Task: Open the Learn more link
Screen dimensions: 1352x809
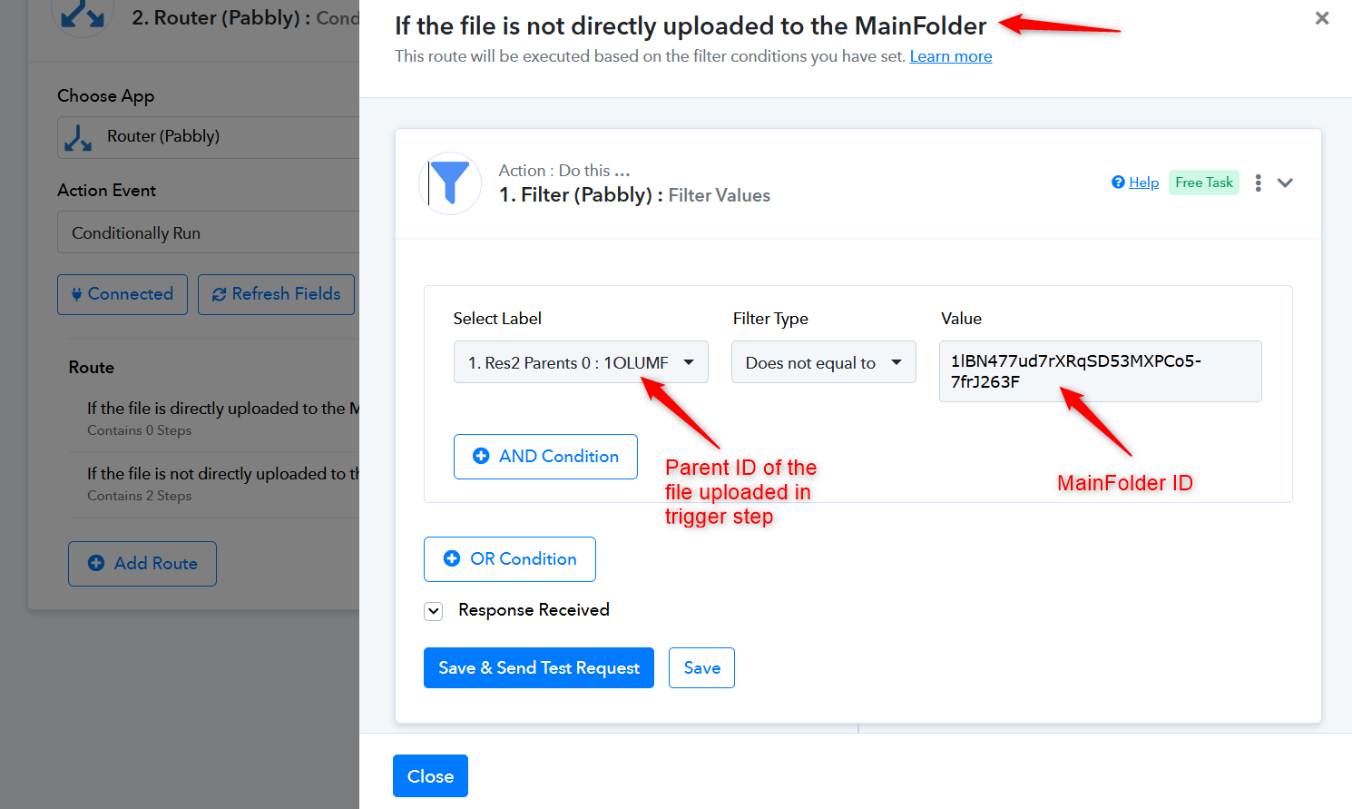Action: click(x=951, y=56)
